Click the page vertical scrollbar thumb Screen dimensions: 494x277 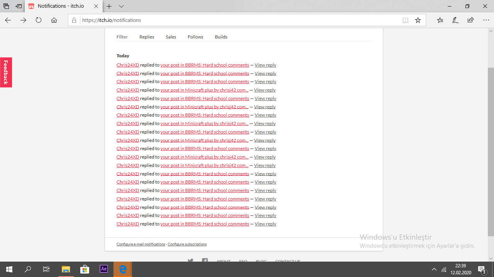click(491, 152)
